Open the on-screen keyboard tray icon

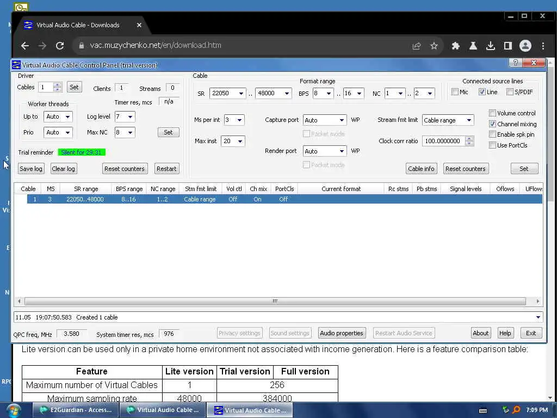click(x=483, y=410)
